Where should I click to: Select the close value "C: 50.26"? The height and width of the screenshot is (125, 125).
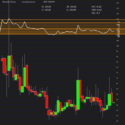coord(46,10)
